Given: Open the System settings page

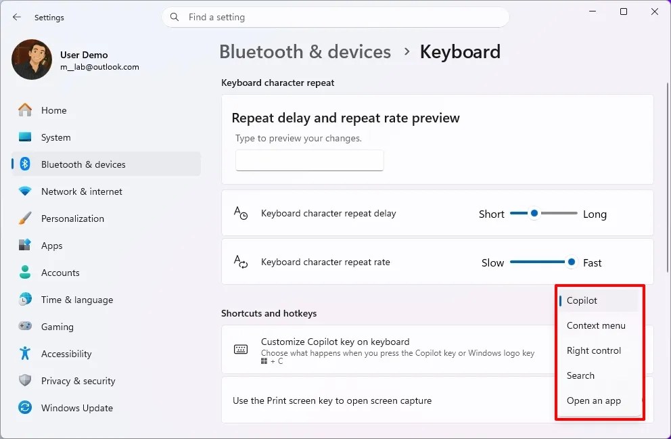Looking at the screenshot, I should tap(106, 137).
